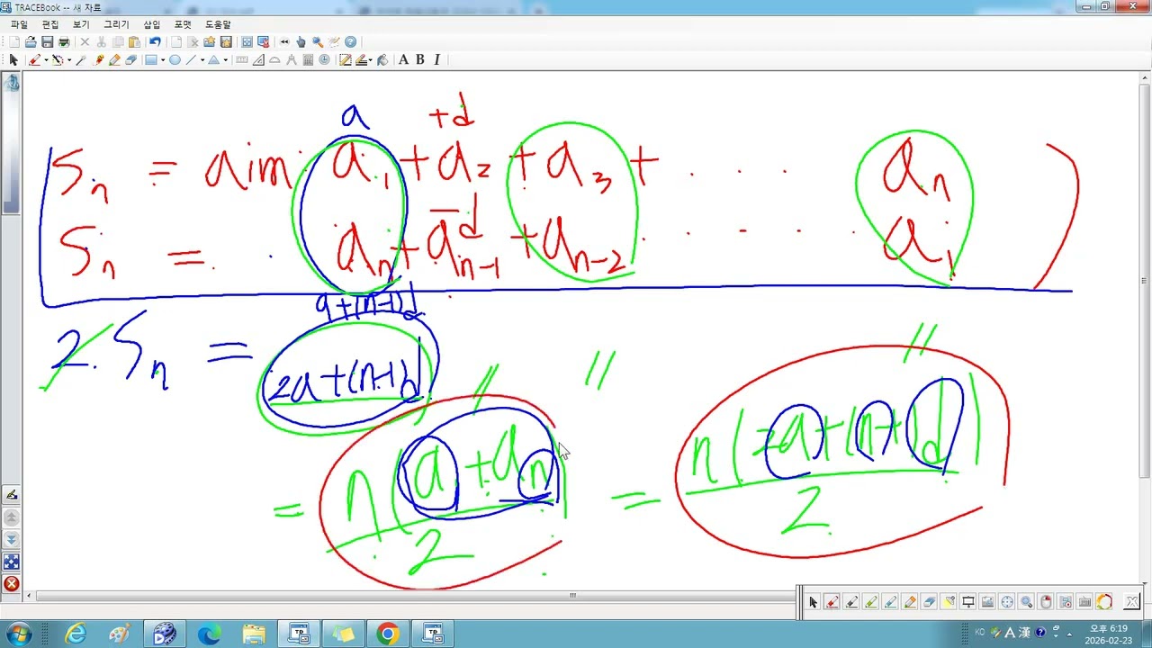Go to next page with down arrows

[12, 539]
